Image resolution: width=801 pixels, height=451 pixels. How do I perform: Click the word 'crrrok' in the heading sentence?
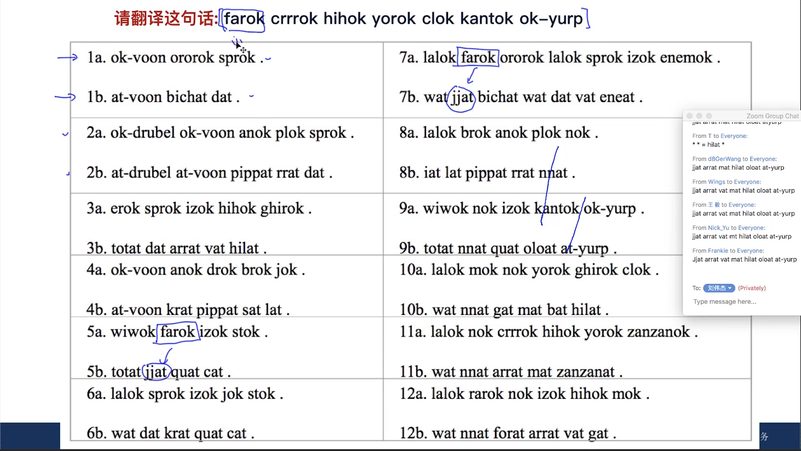pyautogui.click(x=294, y=19)
